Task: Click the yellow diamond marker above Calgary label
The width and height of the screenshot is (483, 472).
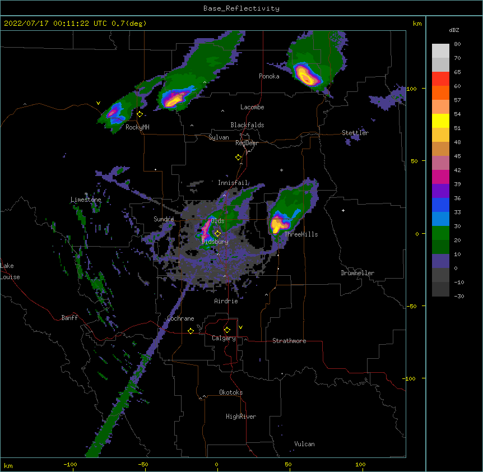Action: click(x=227, y=330)
